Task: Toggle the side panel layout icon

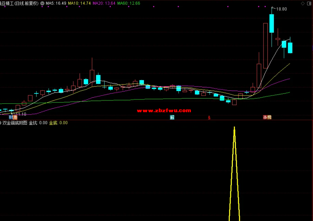Action: [309, 3]
